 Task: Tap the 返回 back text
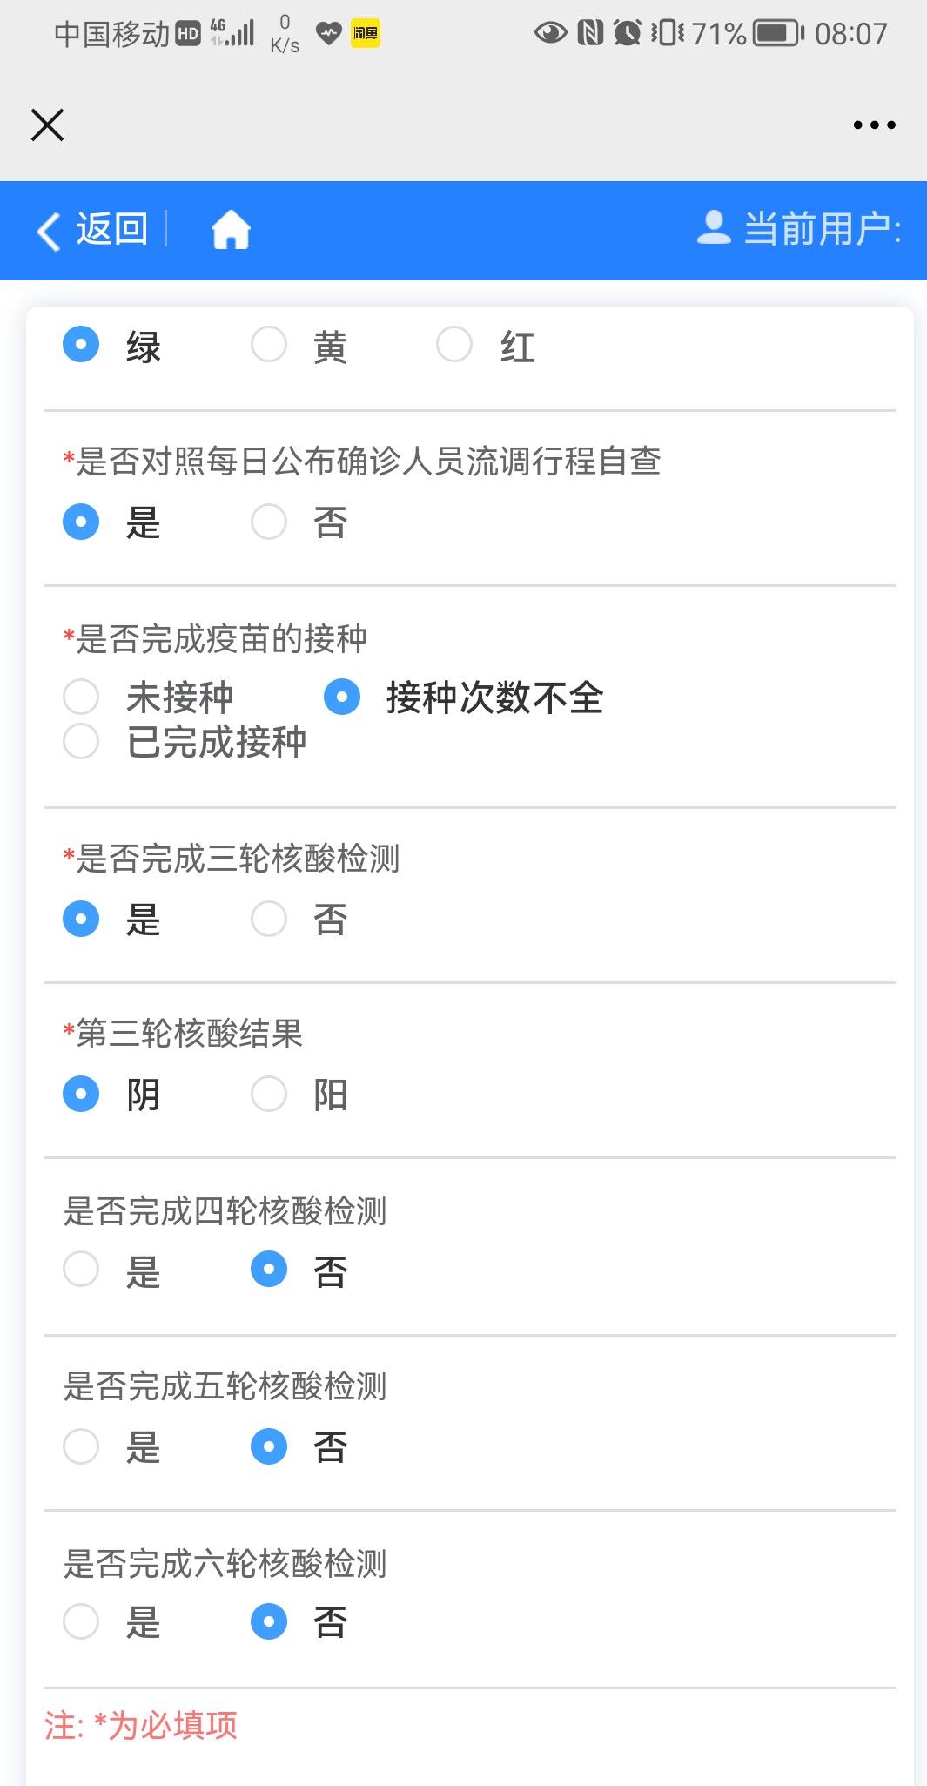click(111, 229)
